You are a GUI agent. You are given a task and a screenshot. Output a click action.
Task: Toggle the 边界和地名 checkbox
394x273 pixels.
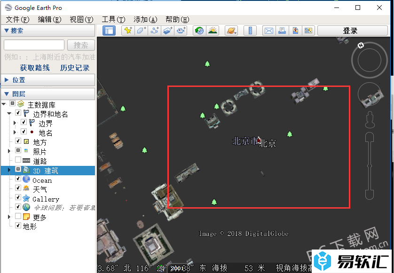[18, 113]
